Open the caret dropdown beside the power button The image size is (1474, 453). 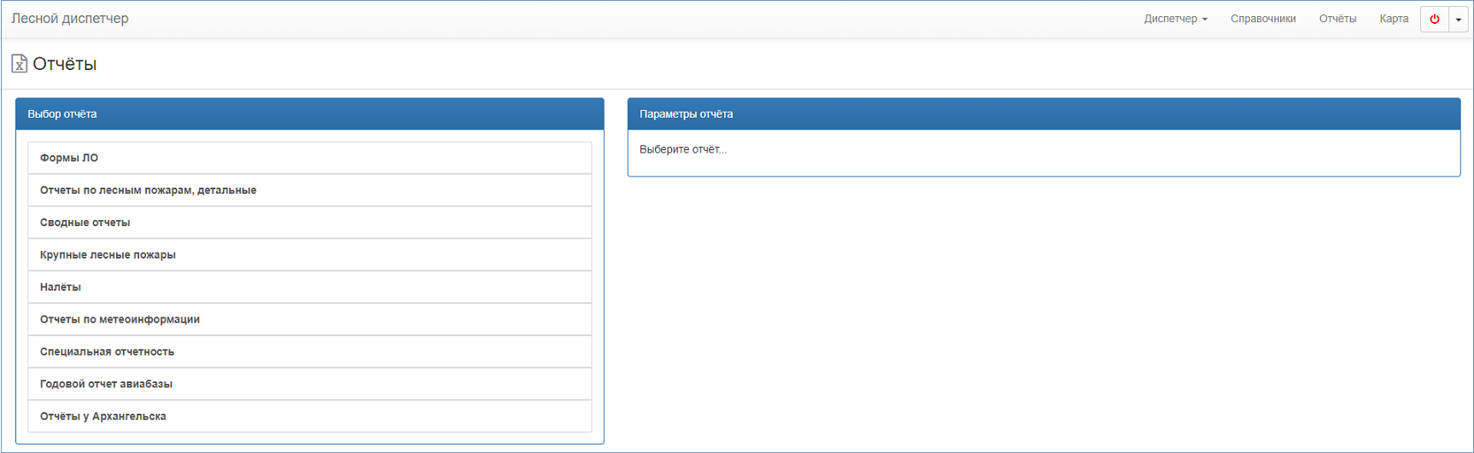pyautogui.click(x=1458, y=19)
